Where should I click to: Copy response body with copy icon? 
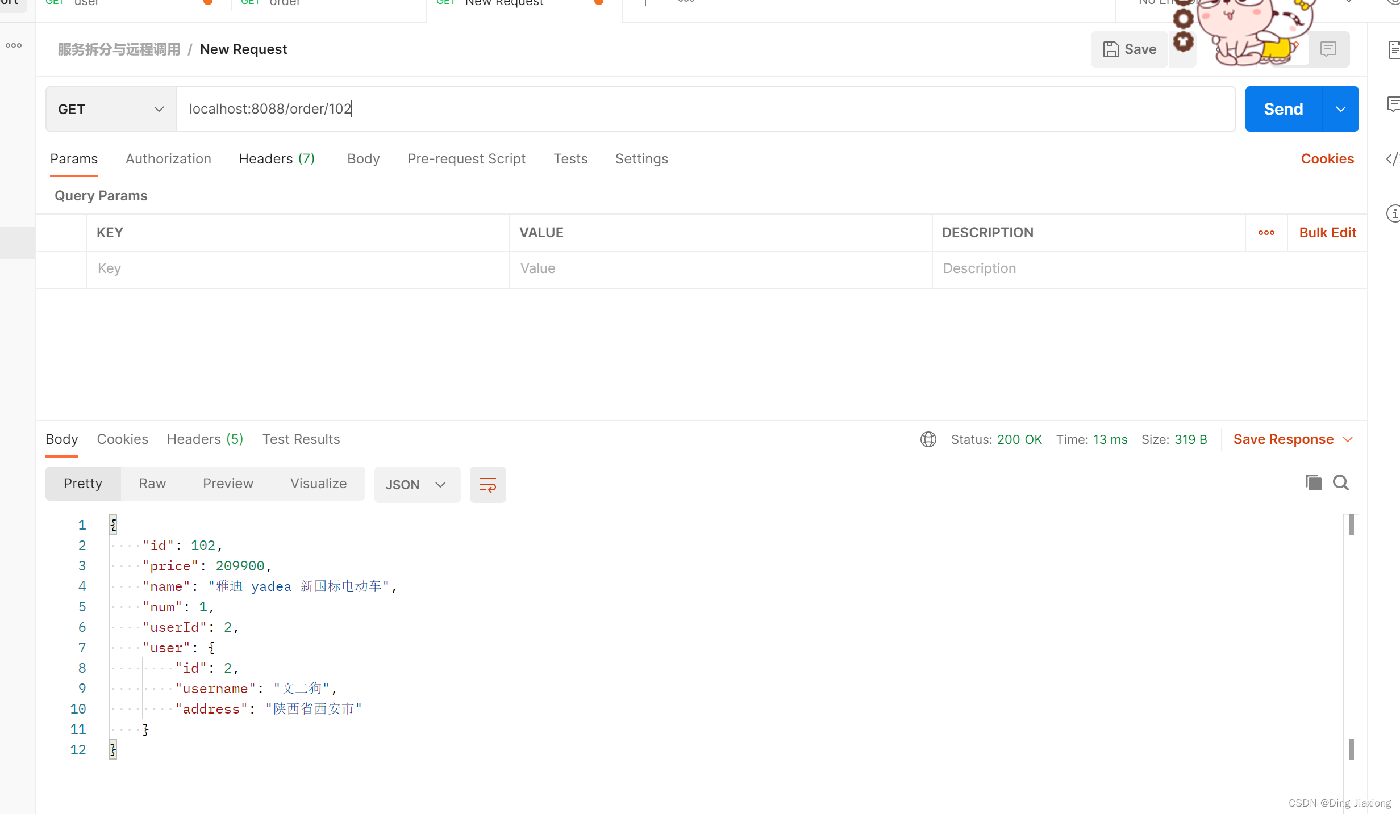pos(1313,482)
